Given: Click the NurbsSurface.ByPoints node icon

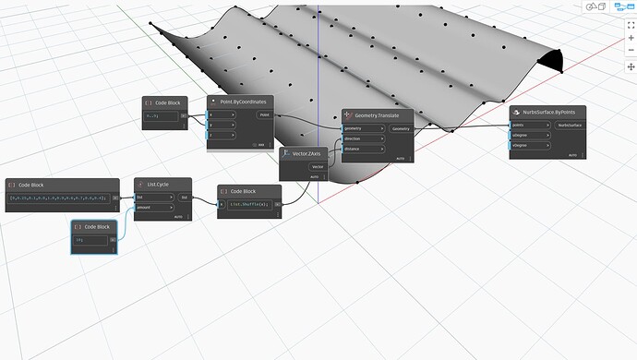Looking at the screenshot, I should pyautogui.click(x=516, y=112).
